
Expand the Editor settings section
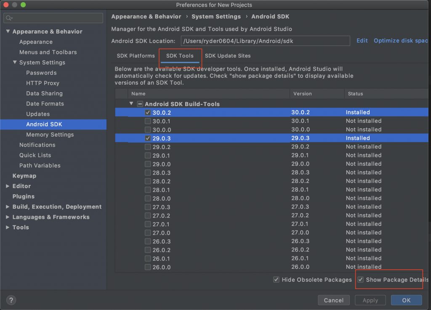[8, 186]
